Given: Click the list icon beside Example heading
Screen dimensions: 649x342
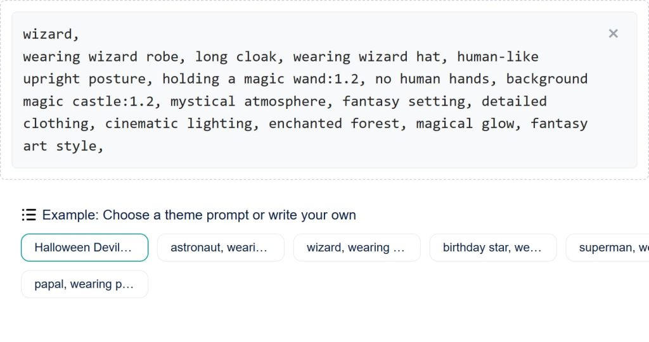Looking at the screenshot, I should tap(29, 215).
